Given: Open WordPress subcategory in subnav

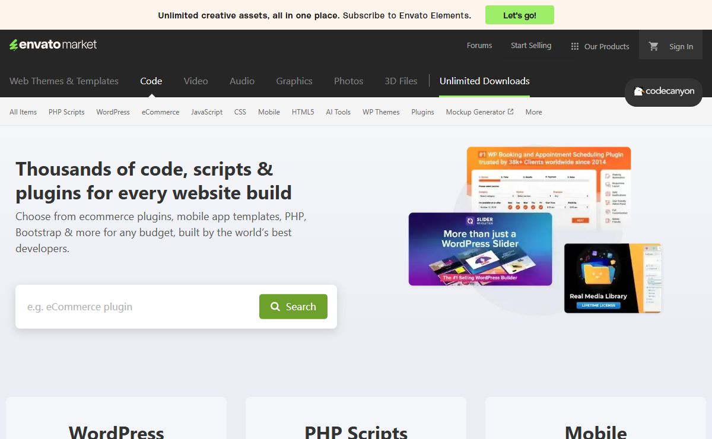Looking at the screenshot, I should [x=113, y=112].
